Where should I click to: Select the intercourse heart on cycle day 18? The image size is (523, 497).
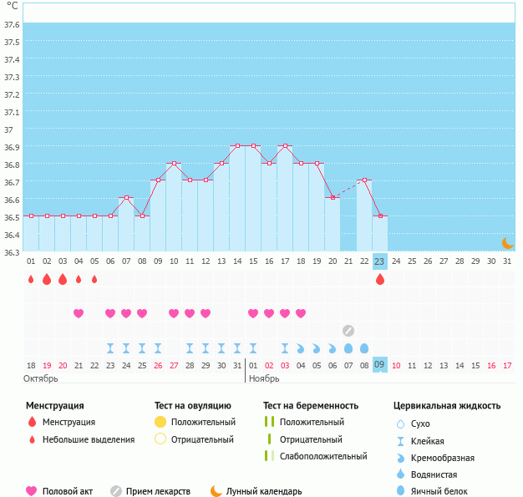coord(301,313)
